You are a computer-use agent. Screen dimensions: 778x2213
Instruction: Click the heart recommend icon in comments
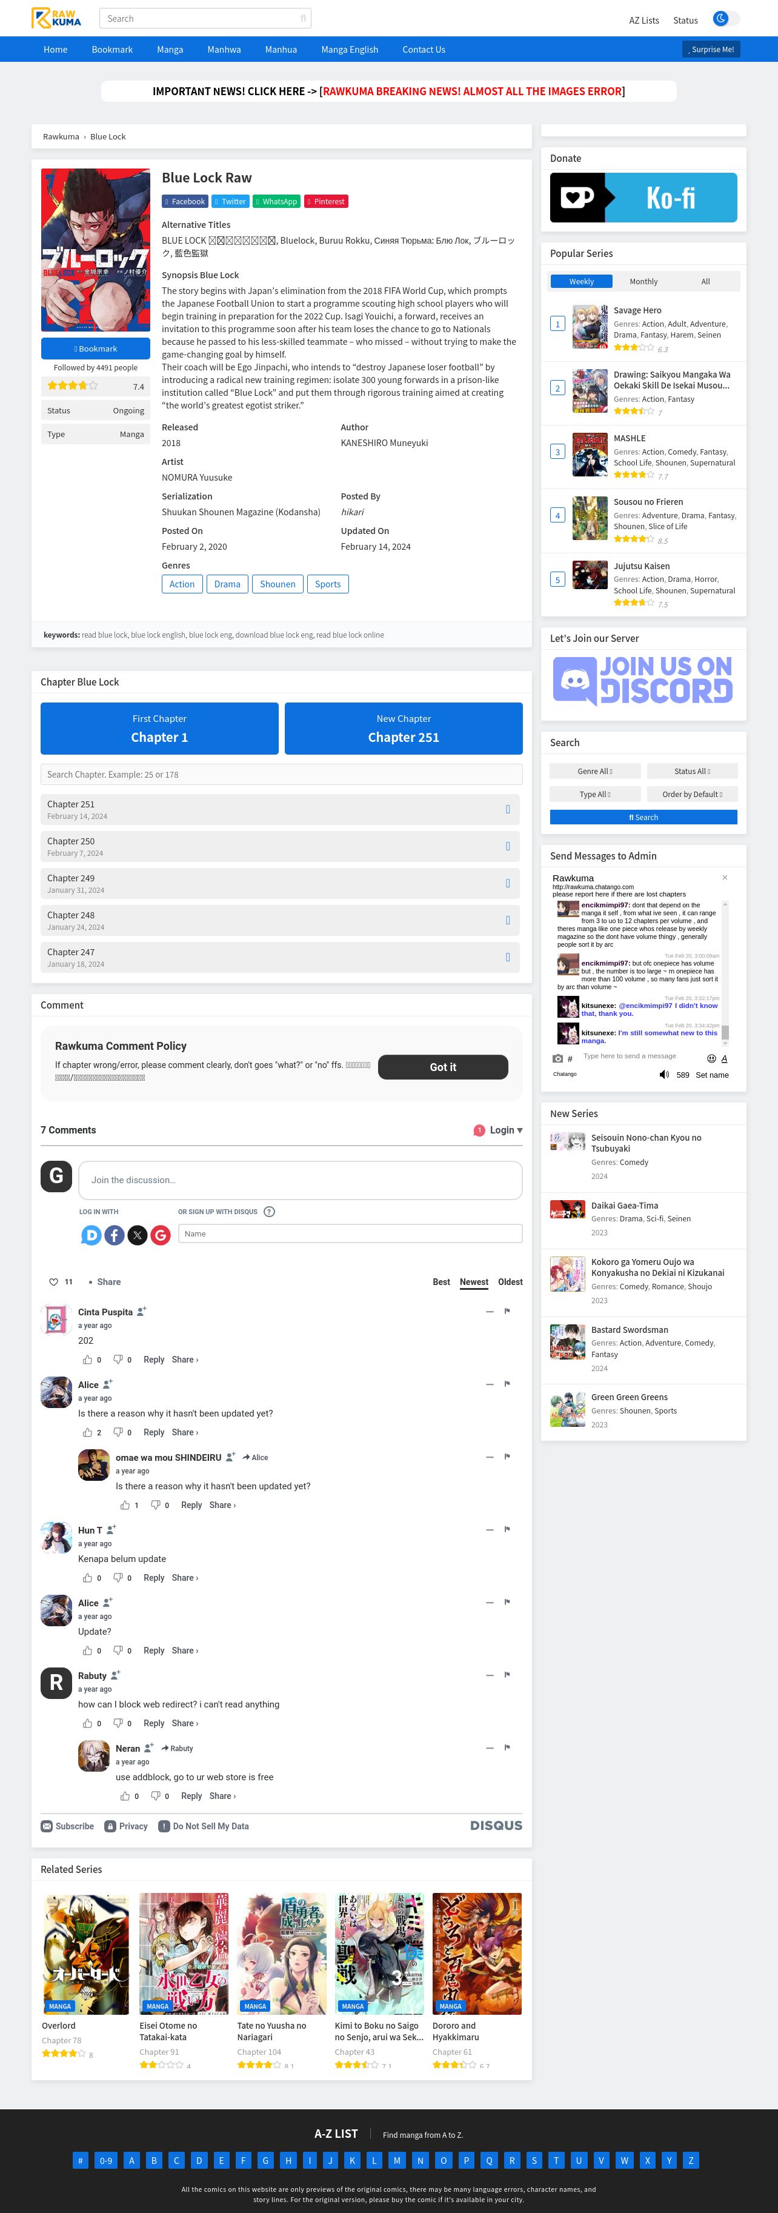coord(53,1282)
